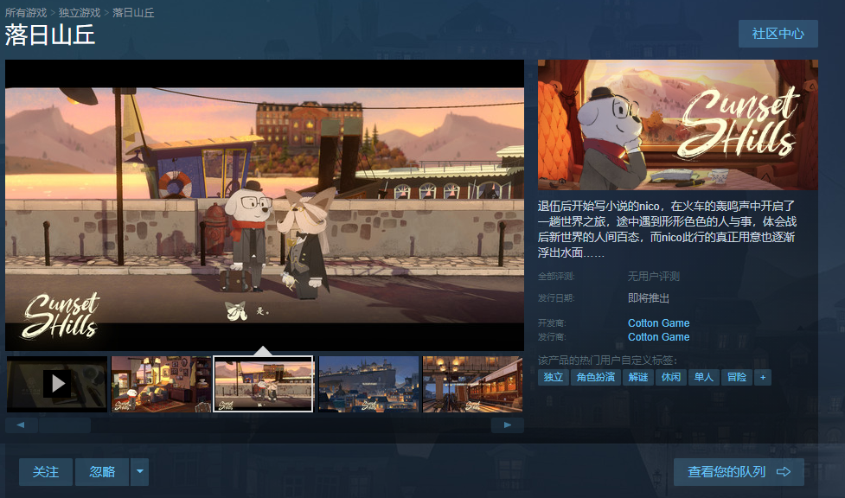Select the 解谜 tag

[x=638, y=377]
